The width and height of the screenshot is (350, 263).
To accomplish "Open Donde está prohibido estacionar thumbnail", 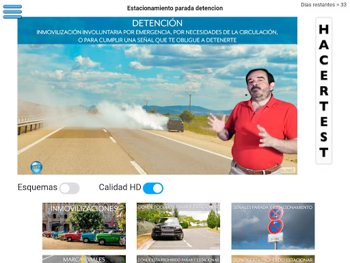I will click(273, 259).
